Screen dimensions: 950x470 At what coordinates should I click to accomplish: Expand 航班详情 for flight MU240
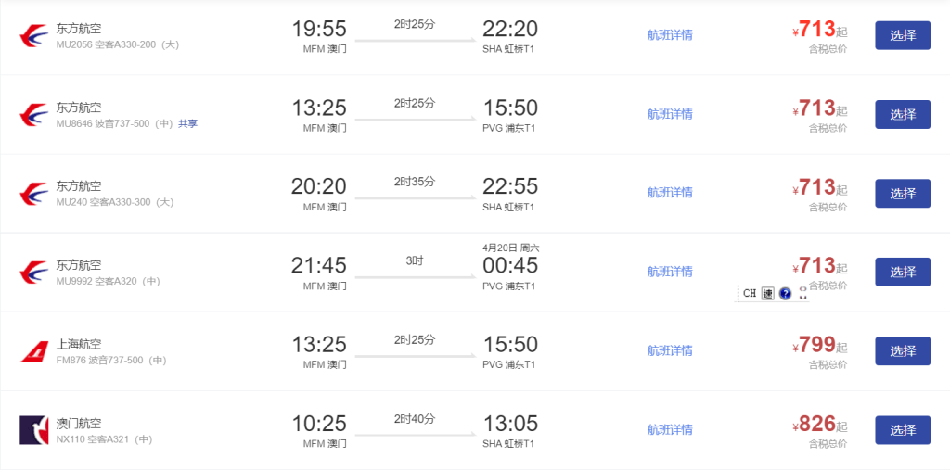(x=670, y=193)
